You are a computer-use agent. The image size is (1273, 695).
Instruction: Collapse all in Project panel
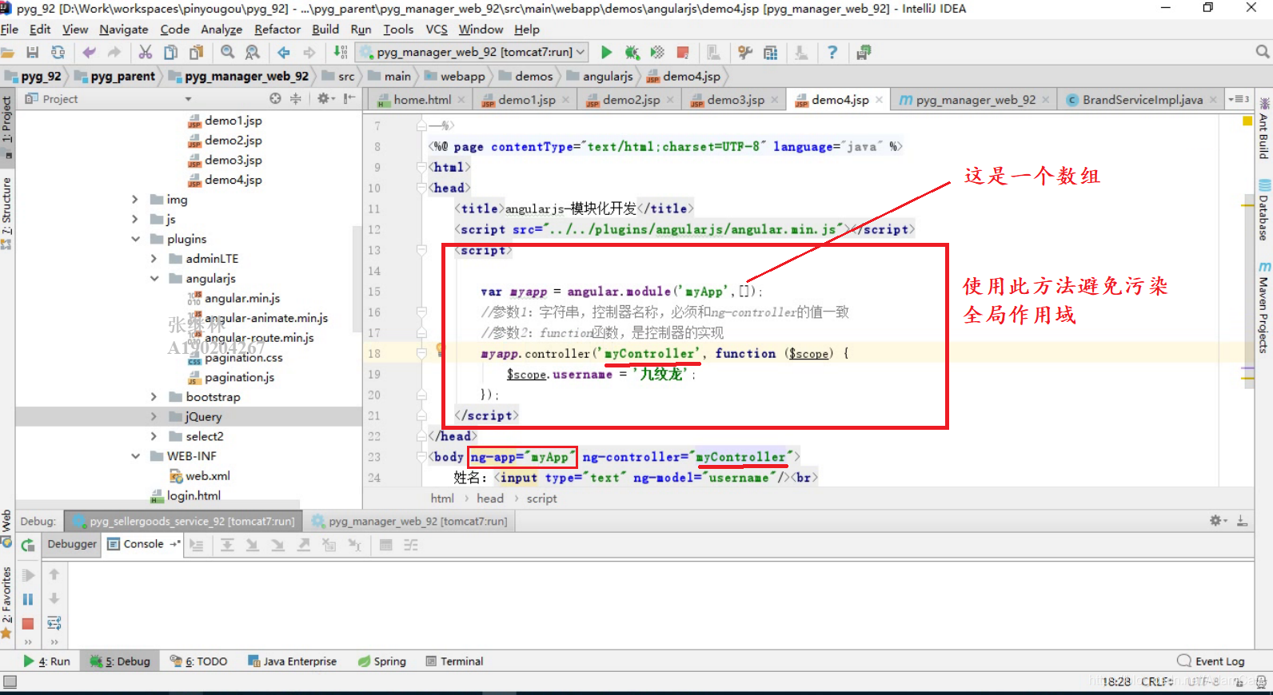point(295,98)
